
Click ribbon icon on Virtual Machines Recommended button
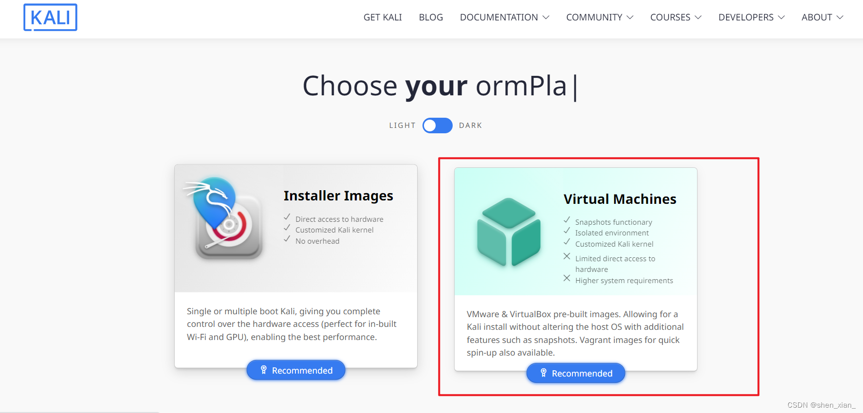pos(543,373)
